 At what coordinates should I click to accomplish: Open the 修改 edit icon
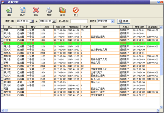[22, 10]
